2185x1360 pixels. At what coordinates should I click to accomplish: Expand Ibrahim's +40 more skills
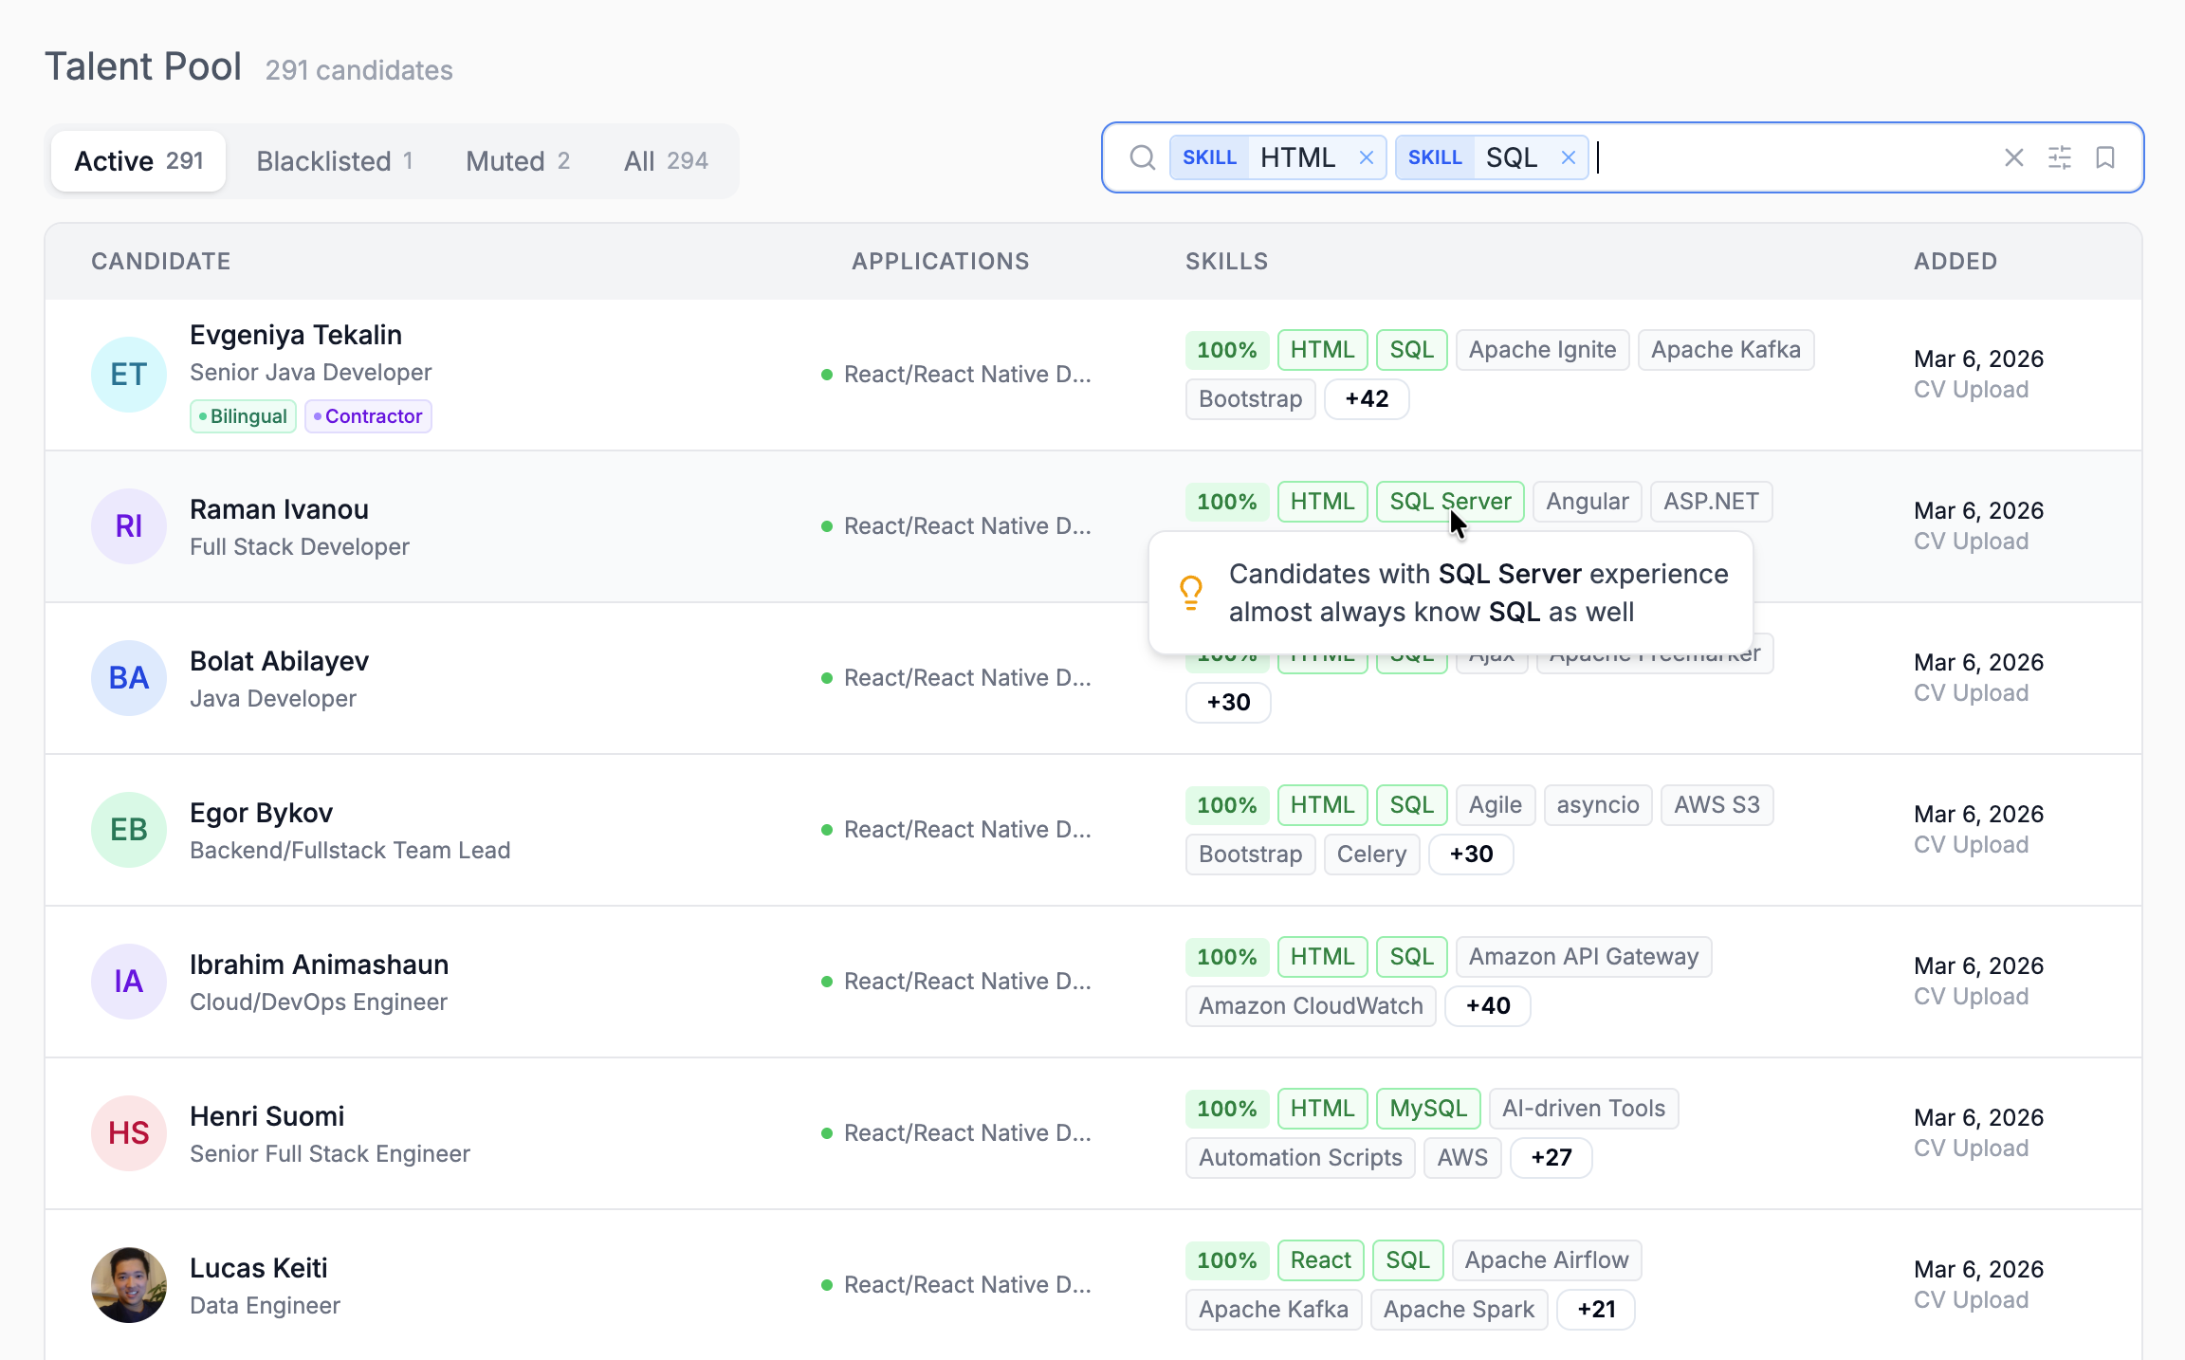[1487, 1006]
